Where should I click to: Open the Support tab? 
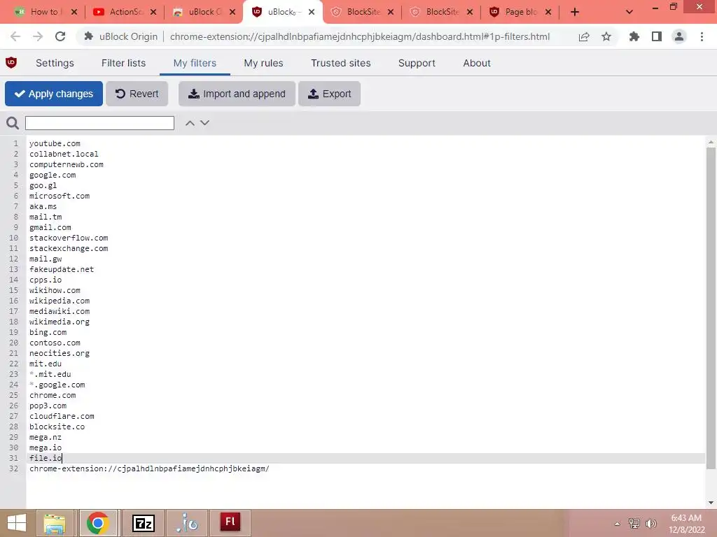click(417, 63)
